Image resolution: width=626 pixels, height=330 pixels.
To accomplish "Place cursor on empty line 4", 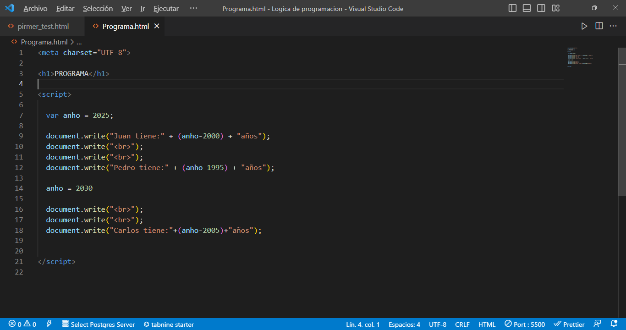I will [x=300, y=84].
